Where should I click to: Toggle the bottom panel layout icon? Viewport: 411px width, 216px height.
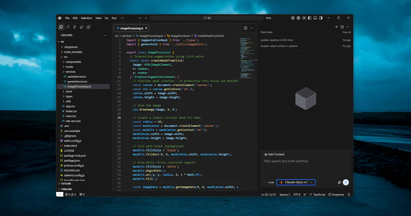[x=315, y=18]
